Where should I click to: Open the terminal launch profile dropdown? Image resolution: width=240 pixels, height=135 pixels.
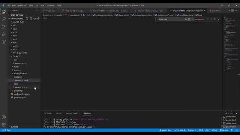[x=229, y=113]
